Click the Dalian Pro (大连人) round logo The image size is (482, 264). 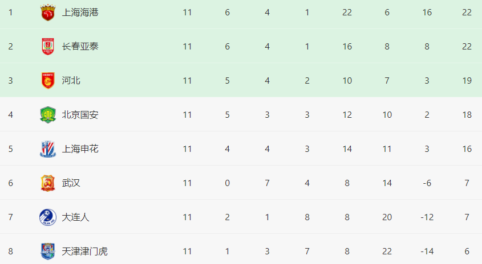tap(48, 217)
